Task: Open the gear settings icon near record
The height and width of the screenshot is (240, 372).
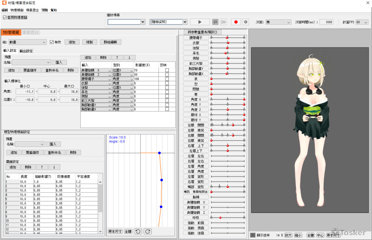Action: coord(246,22)
